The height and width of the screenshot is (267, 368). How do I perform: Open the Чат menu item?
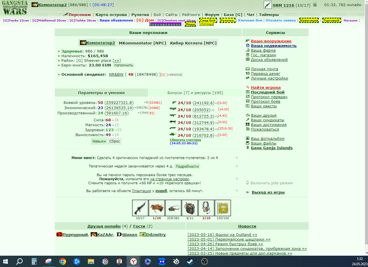click(x=251, y=15)
